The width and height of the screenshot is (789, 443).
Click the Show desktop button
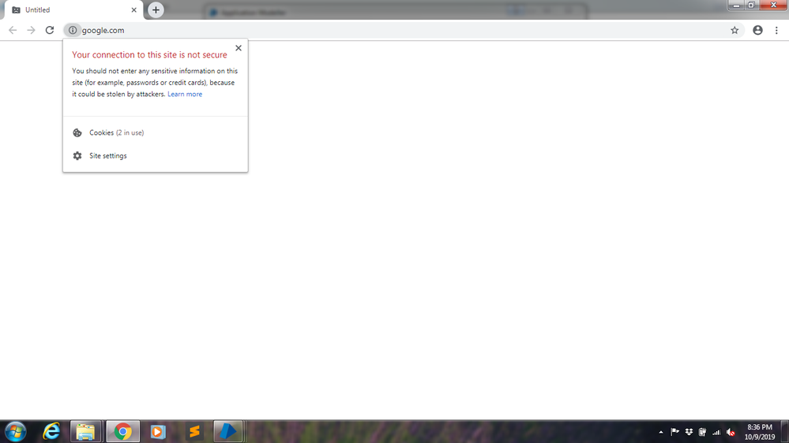[x=785, y=431]
